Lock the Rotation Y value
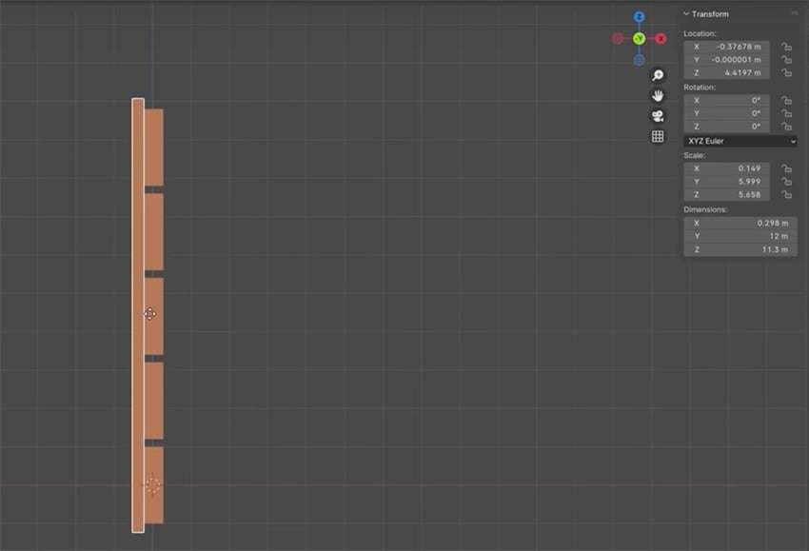Screen dimensions: 809x551 coord(786,113)
